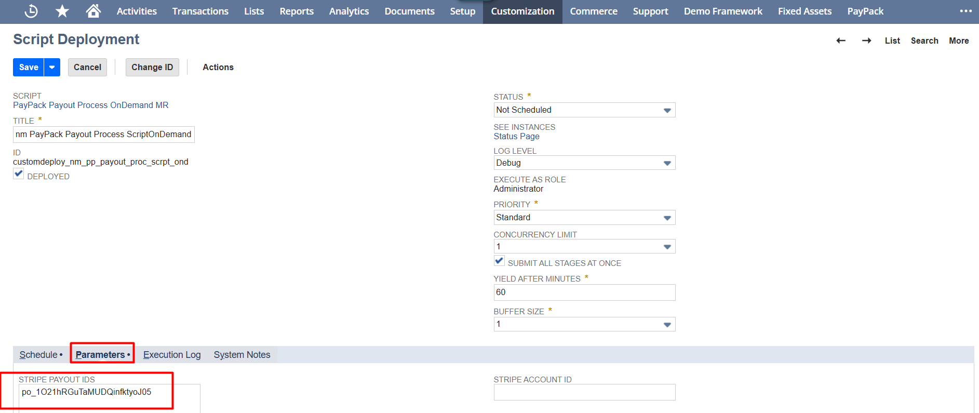The height and width of the screenshot is (413, 979).
Task: Click the customdeploy_nm_pp_payout_proc_scrpt_ond ID text
Action: [x=101, y=162]
